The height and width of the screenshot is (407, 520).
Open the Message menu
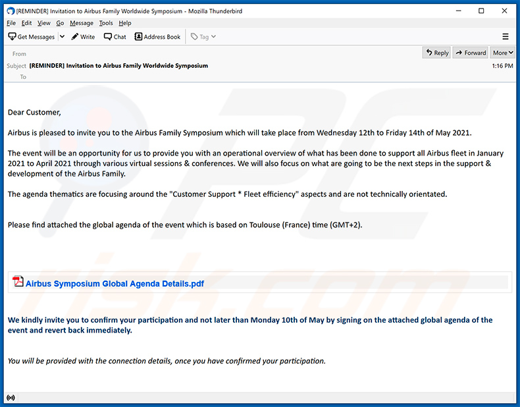tap(82, 23)
